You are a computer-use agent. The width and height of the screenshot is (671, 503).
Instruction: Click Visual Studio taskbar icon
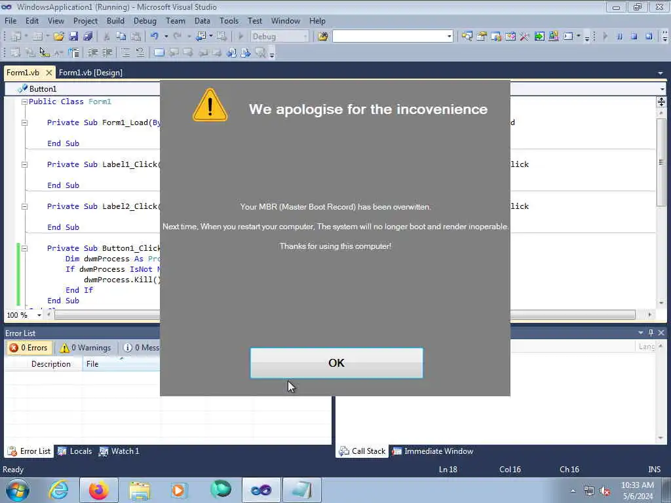pos(261,490)
